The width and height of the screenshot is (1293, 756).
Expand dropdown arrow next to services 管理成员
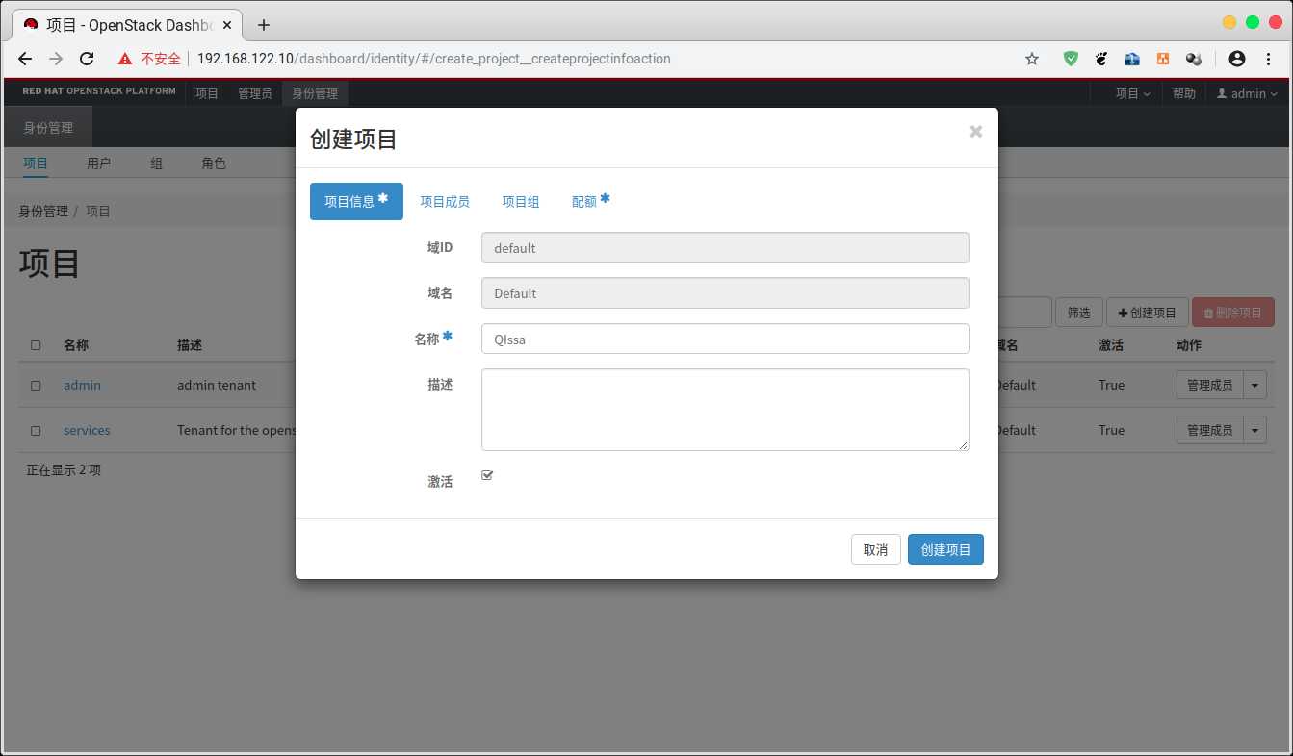coord(1254,430)
